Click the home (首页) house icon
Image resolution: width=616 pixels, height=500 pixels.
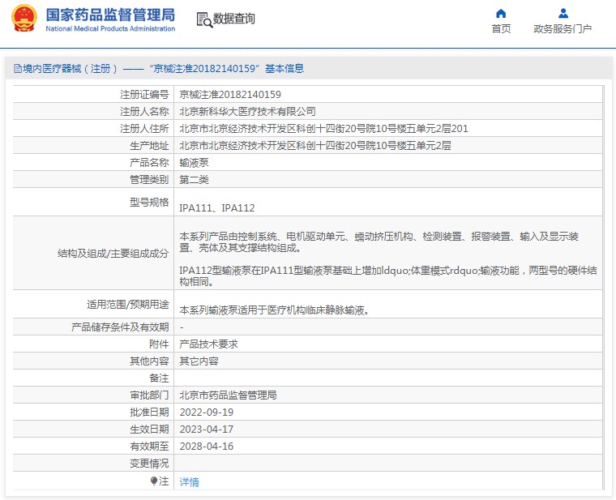click(x=501, y=14)
